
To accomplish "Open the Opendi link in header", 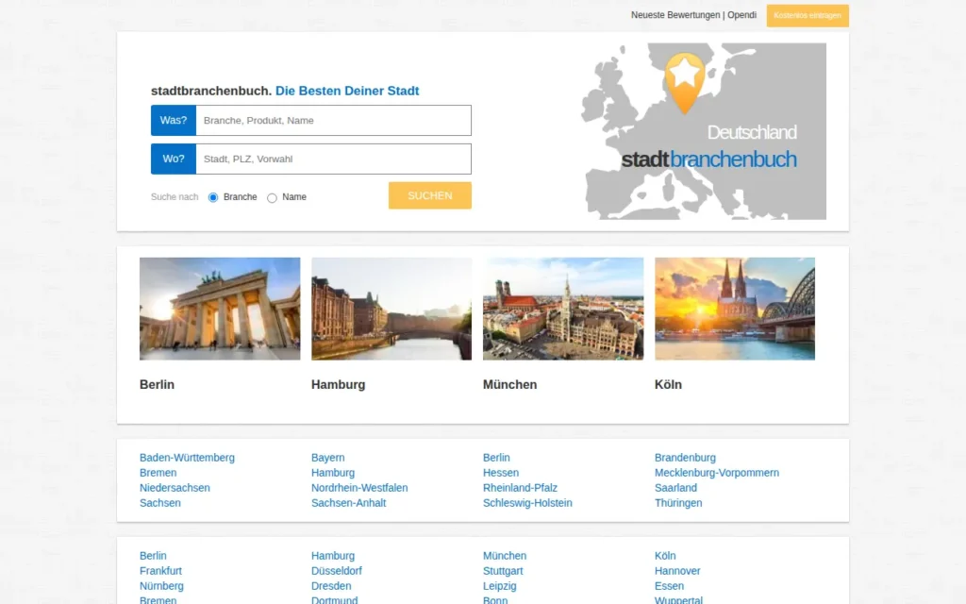I will click(x=741, y=15).
